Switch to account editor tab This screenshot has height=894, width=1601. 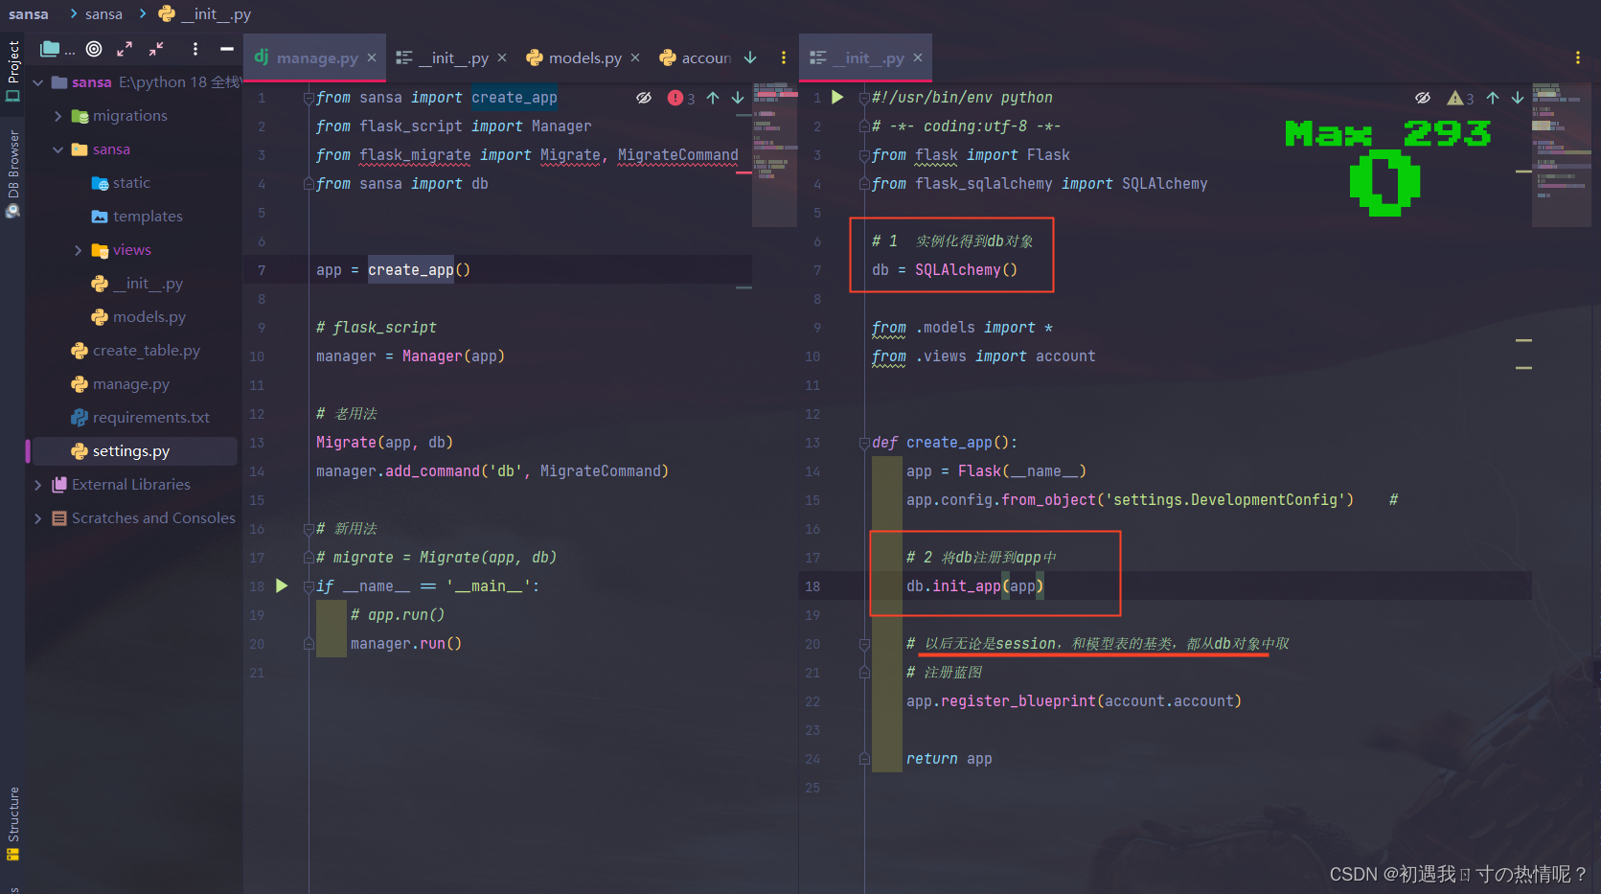click(696, 58)
